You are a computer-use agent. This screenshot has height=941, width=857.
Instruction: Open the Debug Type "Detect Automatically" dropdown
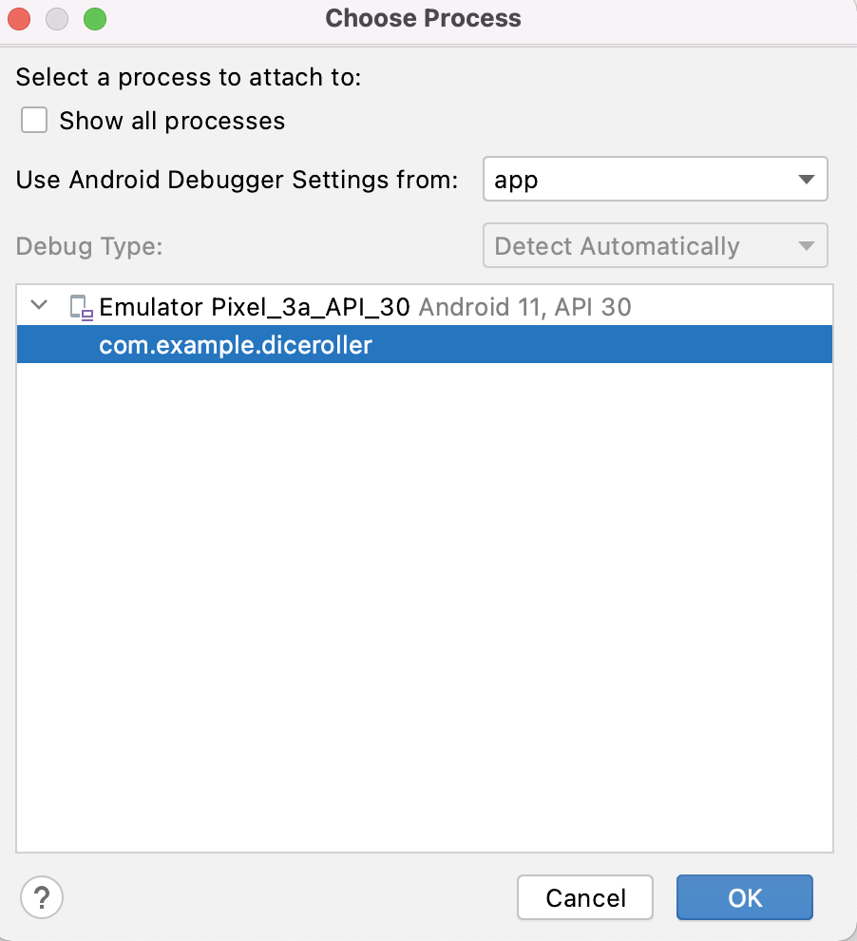(x=654, y=246)
